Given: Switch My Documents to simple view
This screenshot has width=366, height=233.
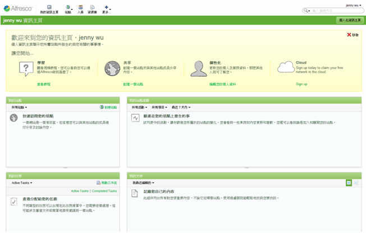Looking at the screenshot, I should coord(349,183).
